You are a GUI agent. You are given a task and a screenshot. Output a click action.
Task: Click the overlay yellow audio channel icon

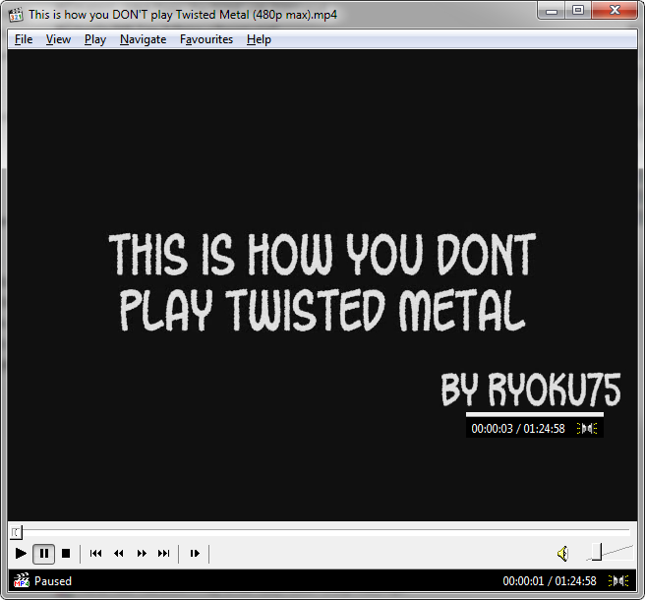coord(587,429)
